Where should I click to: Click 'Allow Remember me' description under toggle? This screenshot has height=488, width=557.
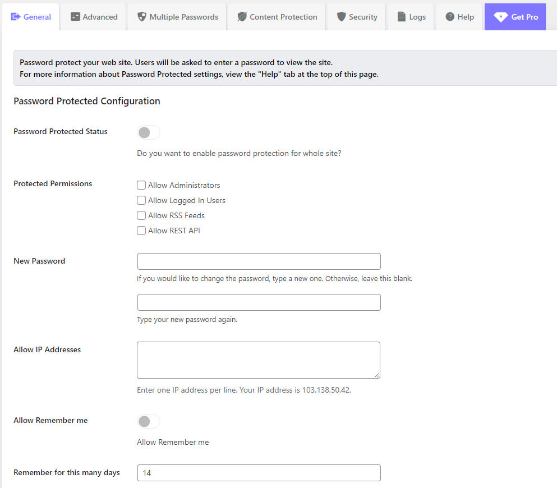[173, 442]
